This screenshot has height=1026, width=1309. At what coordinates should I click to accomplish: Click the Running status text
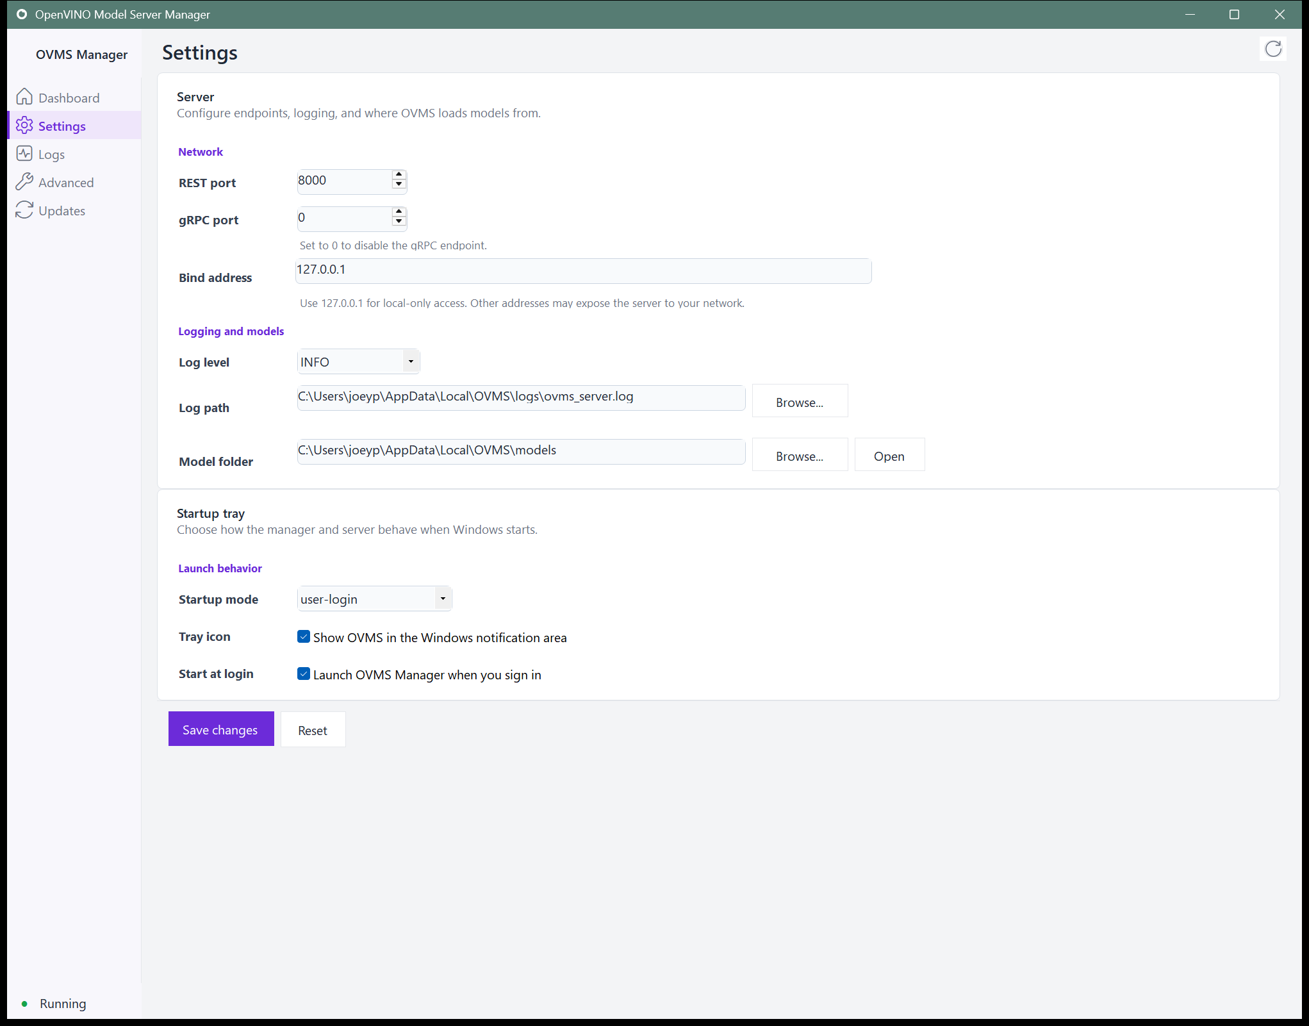63,1004
